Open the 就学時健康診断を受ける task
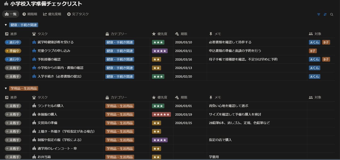 56,42
